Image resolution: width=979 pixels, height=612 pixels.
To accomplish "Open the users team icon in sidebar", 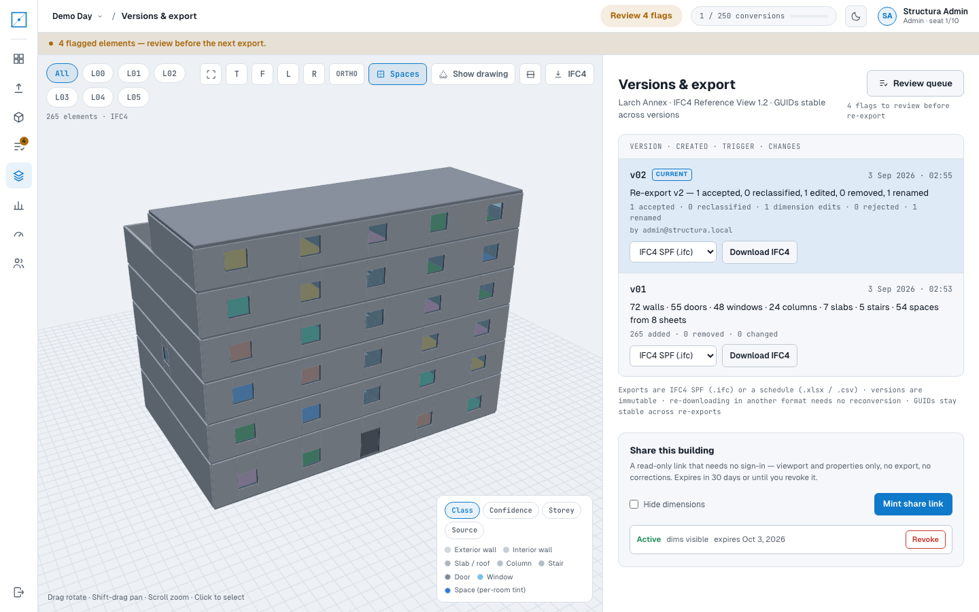I will tap(19, 263).
